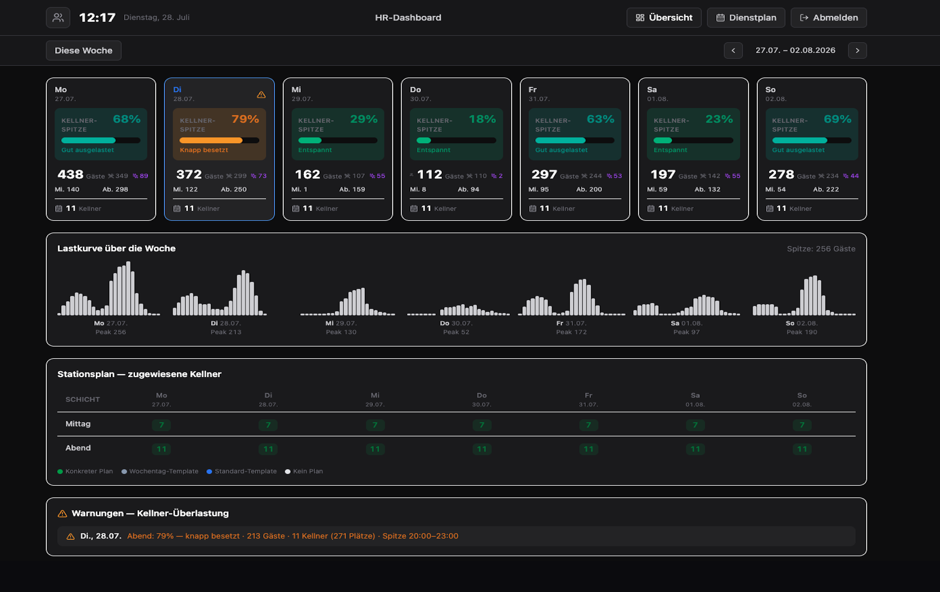The width and height of the screenshot is (940, 592).
Task: Open the Mi 29.07. day card
Action: [338, 149]
